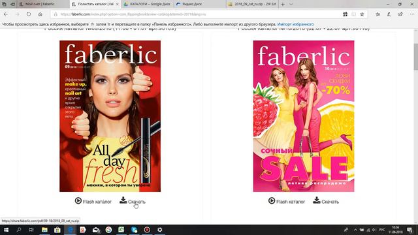Click download icon under catalog 09
Viewport: 418px width, 235px height.
[123, 200]
